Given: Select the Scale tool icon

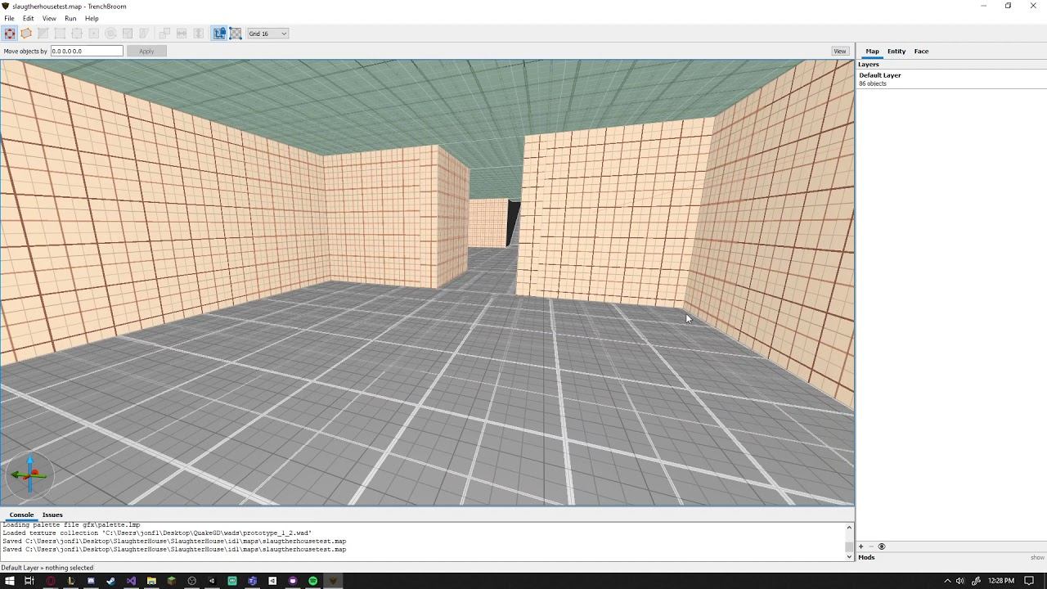Looking at the screenshot, I should [x=128, y=34].
